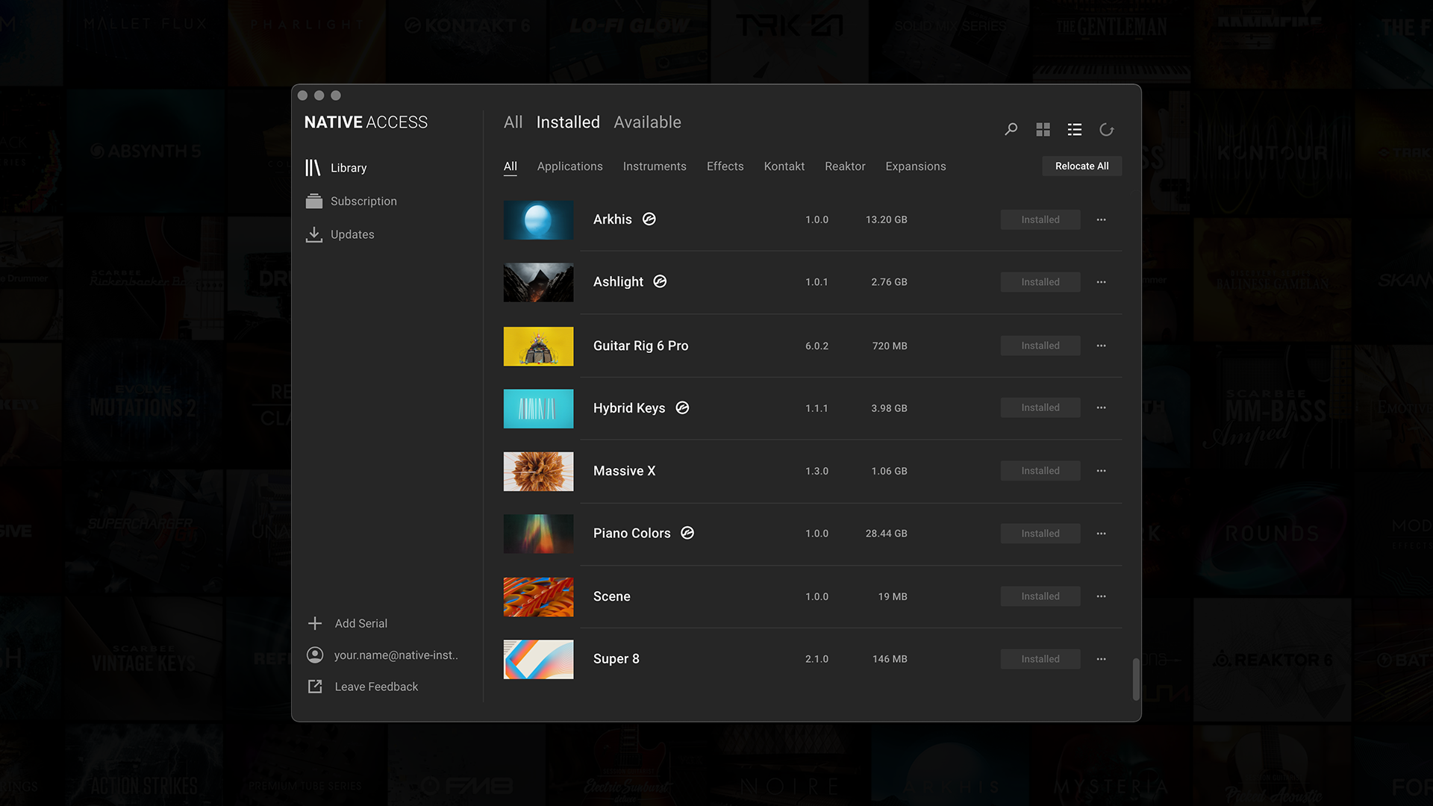
Task: Open the options menu for Massive X
Action: click(x=1101, y=471)
